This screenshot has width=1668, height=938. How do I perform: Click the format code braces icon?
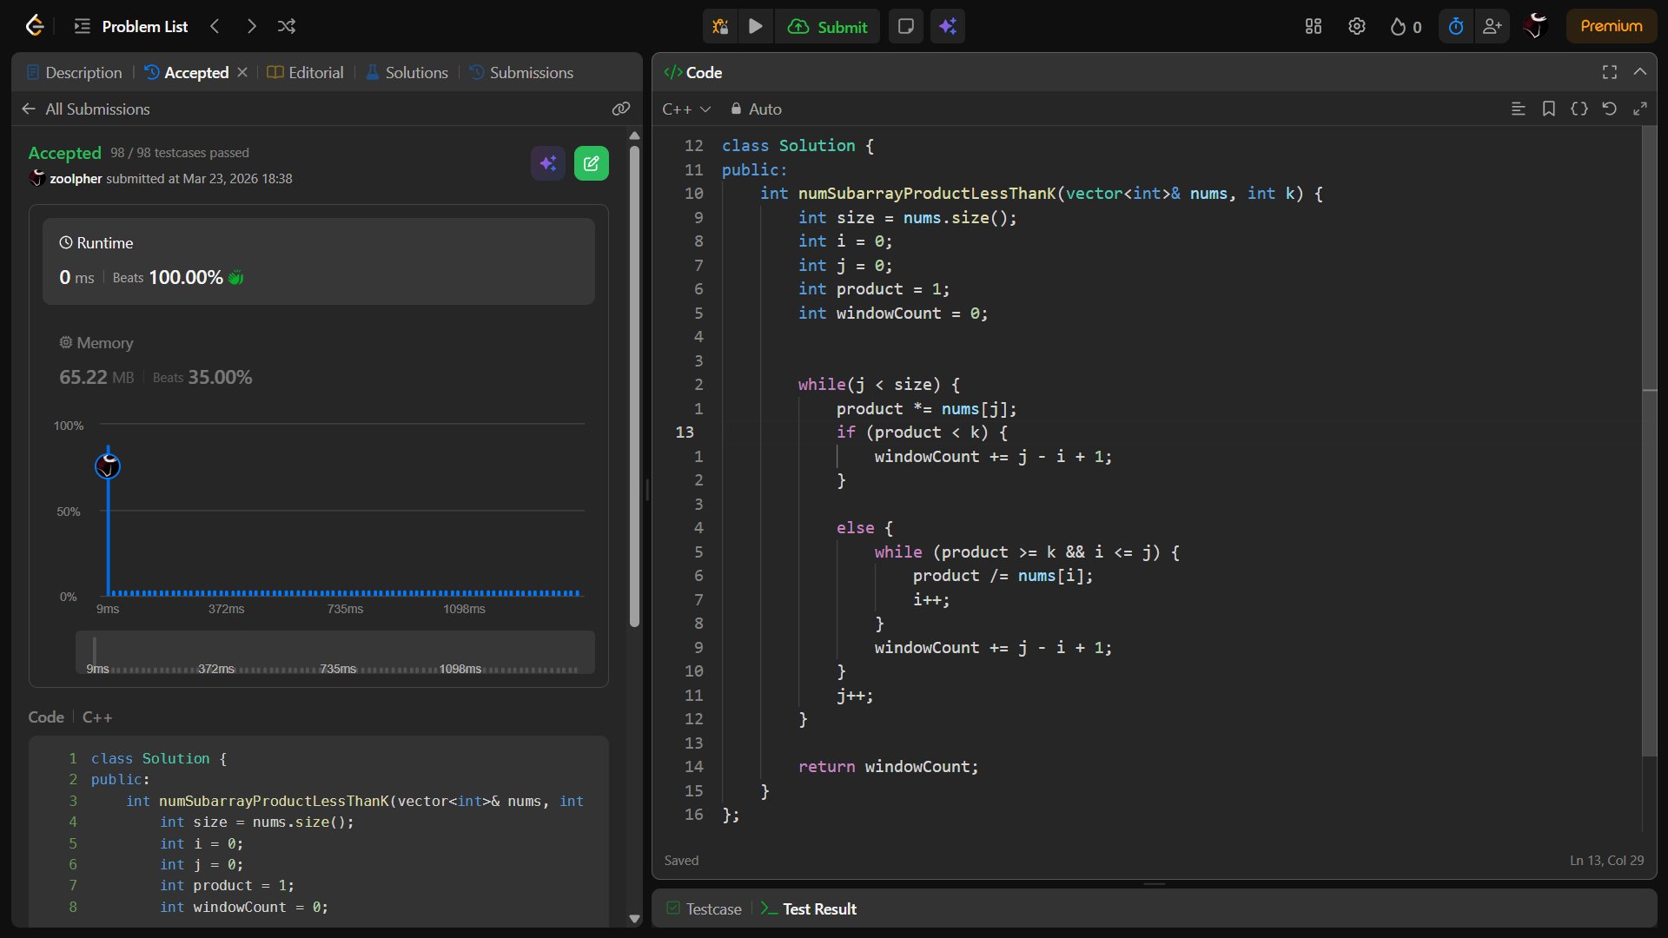click(x=1579, y=109)
